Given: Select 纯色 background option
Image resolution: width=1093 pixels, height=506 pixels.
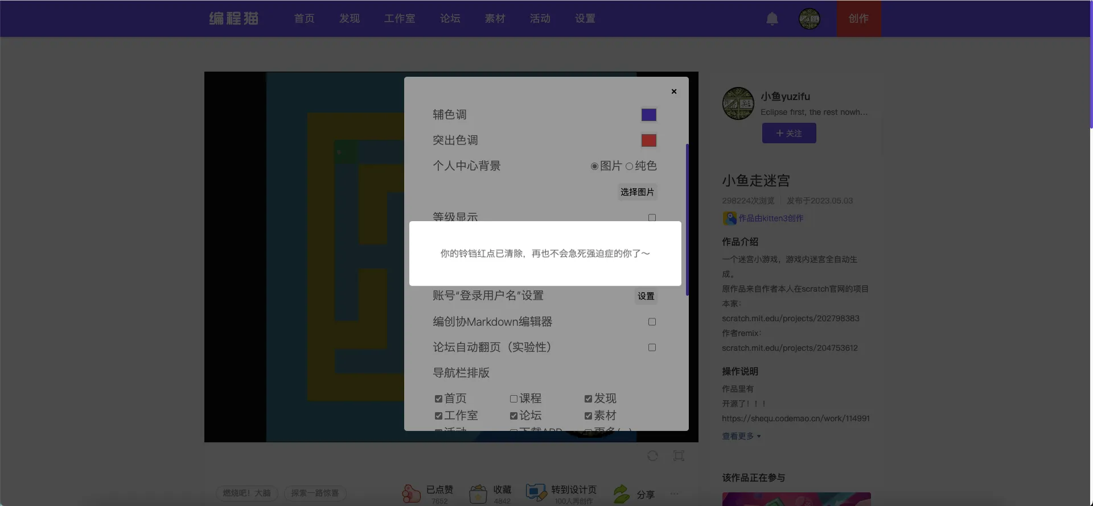Looking at the screenshot, I should pyautogui.click(x=629, y=166).
